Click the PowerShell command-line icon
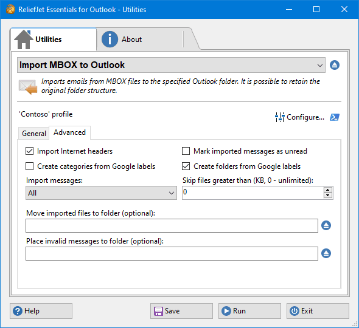Viewport: 359px width, 328px height. [335, 117]
